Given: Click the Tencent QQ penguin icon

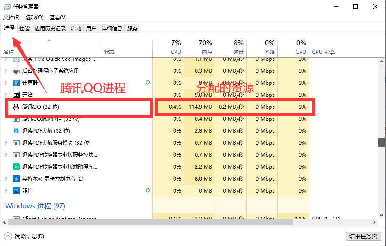Looking at the screenshot, I should pos(16,107).
